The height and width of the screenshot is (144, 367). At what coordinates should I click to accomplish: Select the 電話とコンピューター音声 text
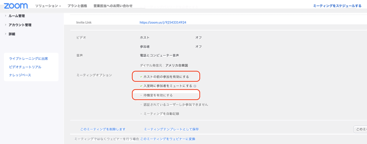159,56
